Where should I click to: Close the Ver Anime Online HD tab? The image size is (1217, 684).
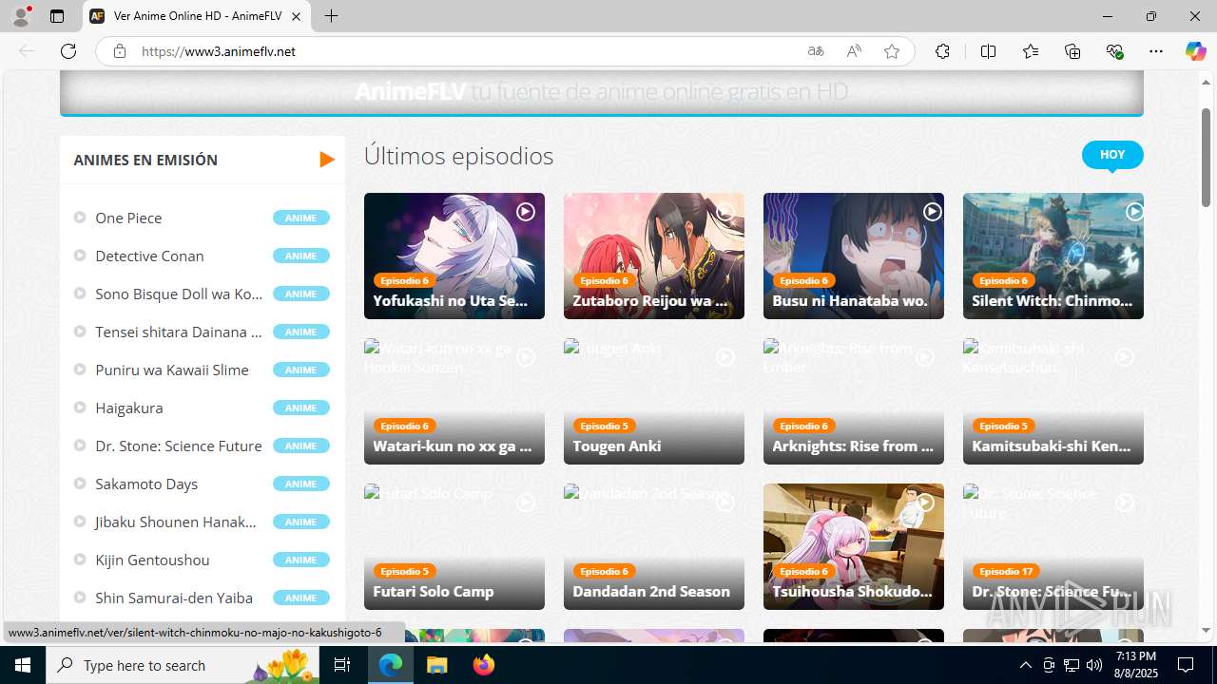(296, 16)
